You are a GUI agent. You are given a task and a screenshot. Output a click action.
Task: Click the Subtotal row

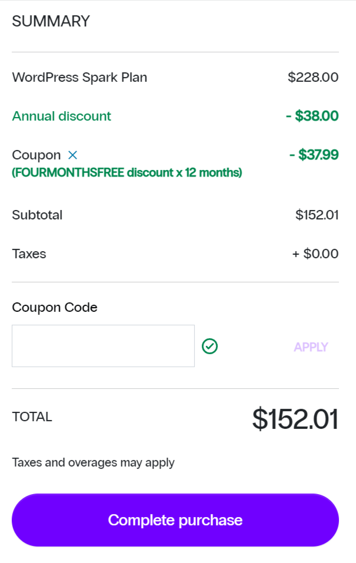tap(37, 215)
